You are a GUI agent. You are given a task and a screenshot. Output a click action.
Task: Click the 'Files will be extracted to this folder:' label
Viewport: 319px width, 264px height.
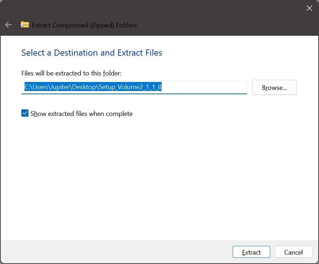coord(72,73)
